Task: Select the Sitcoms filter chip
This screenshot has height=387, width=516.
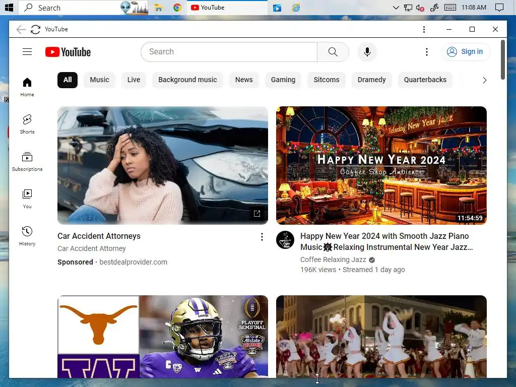Action: (326, 80)
